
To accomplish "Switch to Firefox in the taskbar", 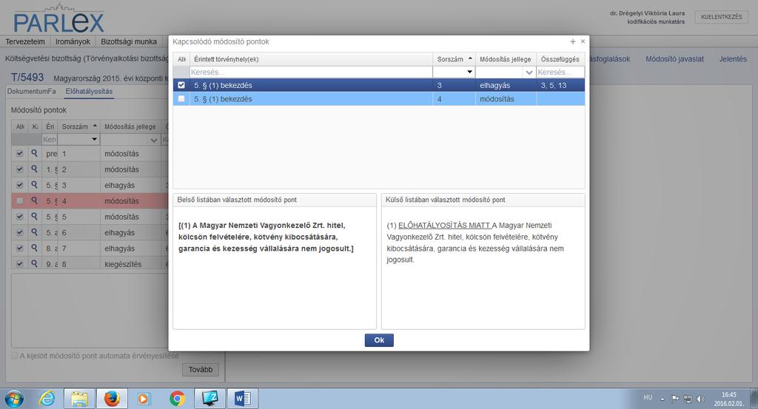I will [x=113, y=399].
